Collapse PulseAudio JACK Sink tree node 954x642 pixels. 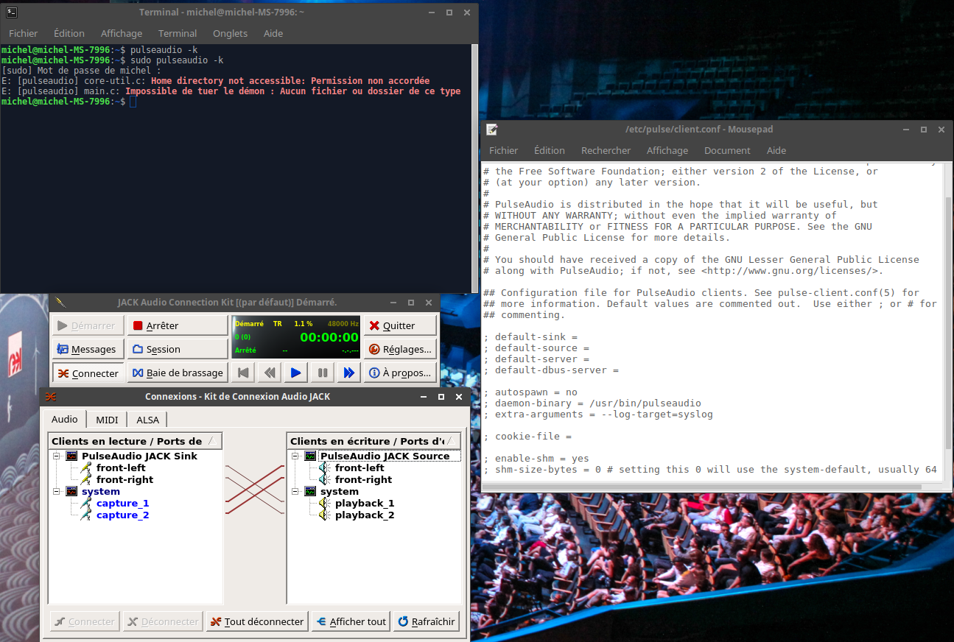pos(57,456)
